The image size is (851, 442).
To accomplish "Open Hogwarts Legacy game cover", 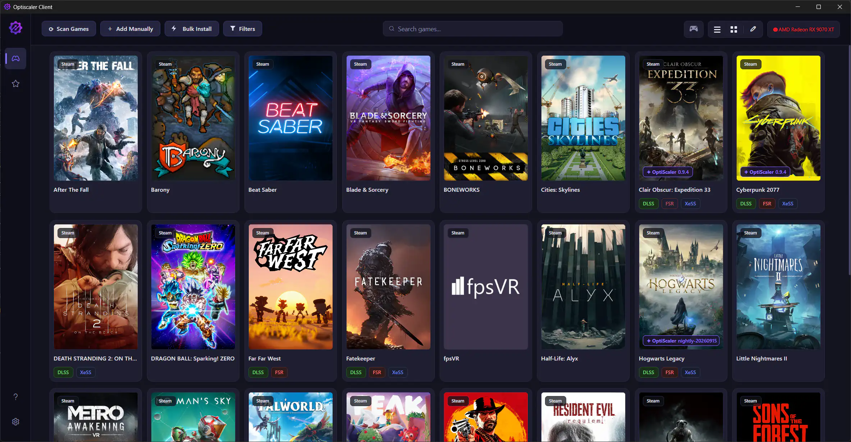I will coord(681,287).
